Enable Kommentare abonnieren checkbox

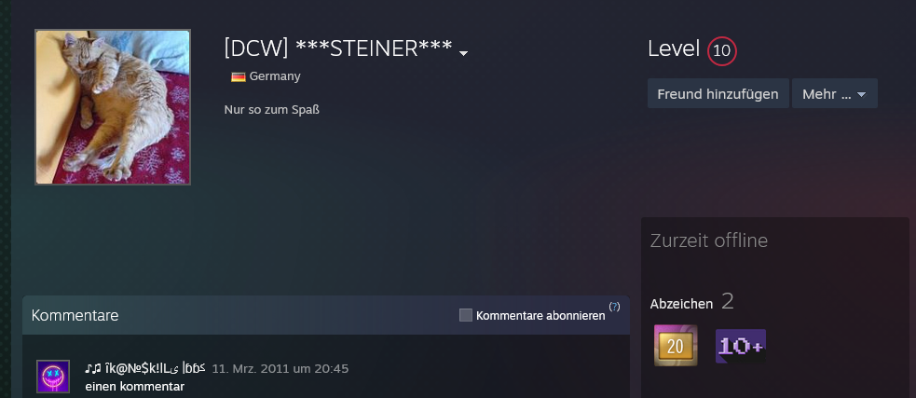(x=466, y=315)
